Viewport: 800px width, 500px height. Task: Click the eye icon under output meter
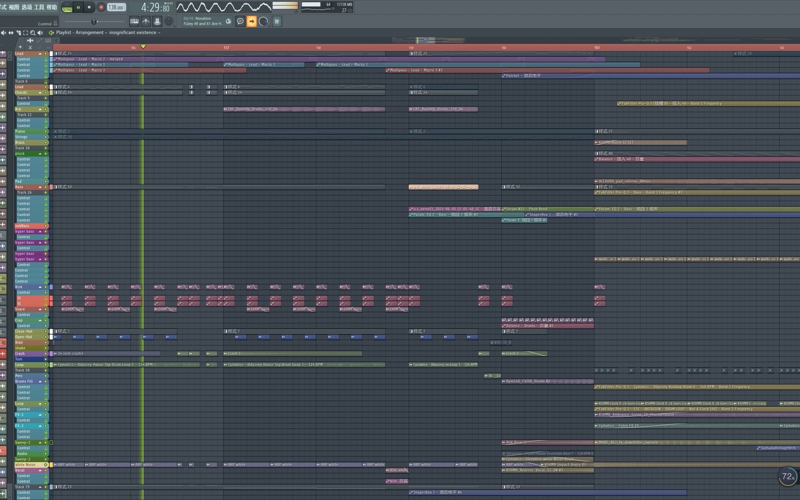pos(296,11)
